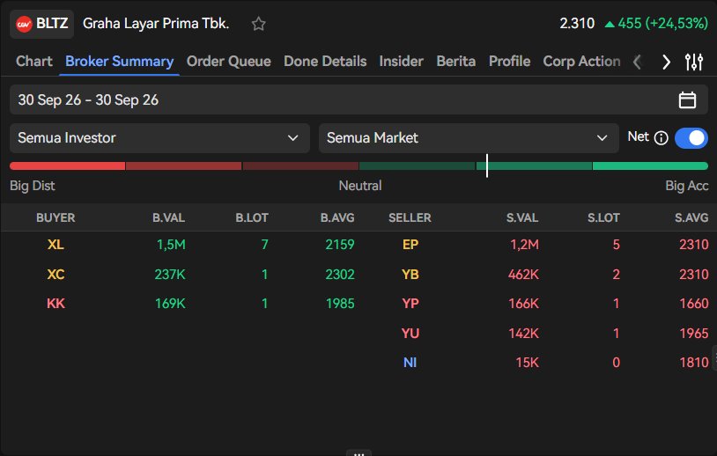
Task: Select buyer broker XC
Action: pos(55,274)
